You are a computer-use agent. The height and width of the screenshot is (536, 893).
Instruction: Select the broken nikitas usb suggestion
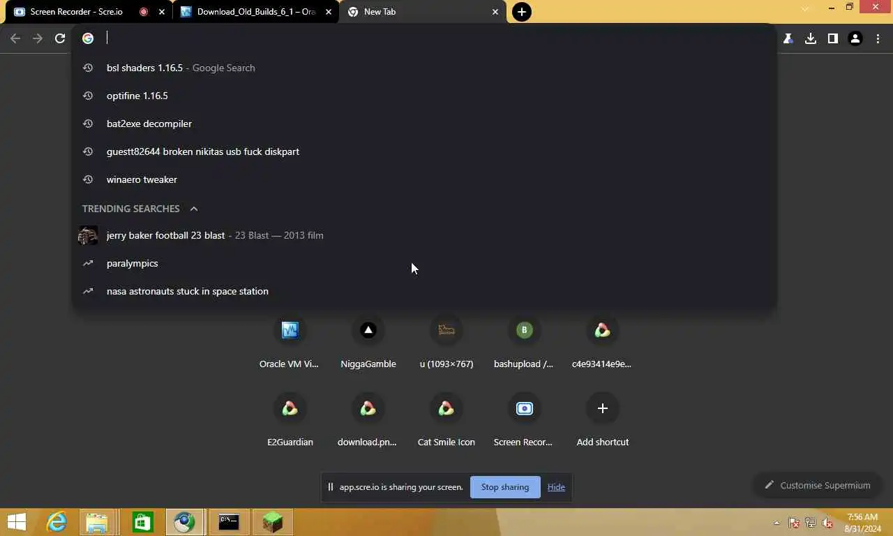click(x=424, y=151)
